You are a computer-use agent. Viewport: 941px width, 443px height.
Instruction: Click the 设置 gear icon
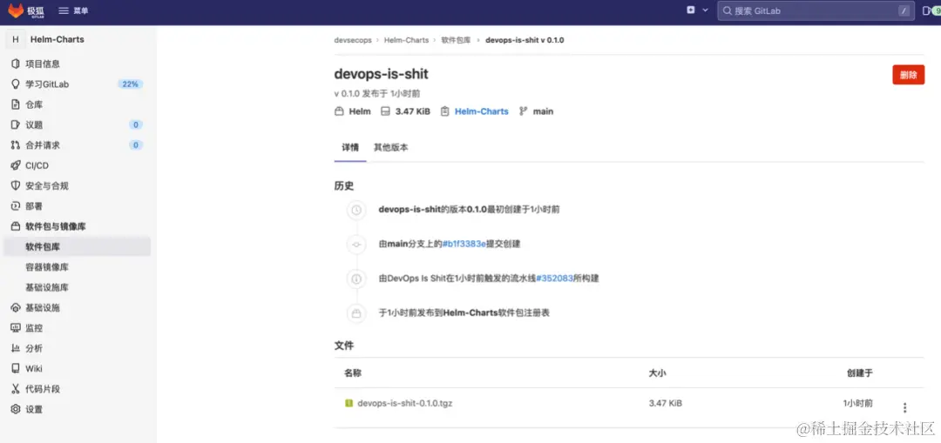pyautogui.click(x=16, y=409)
